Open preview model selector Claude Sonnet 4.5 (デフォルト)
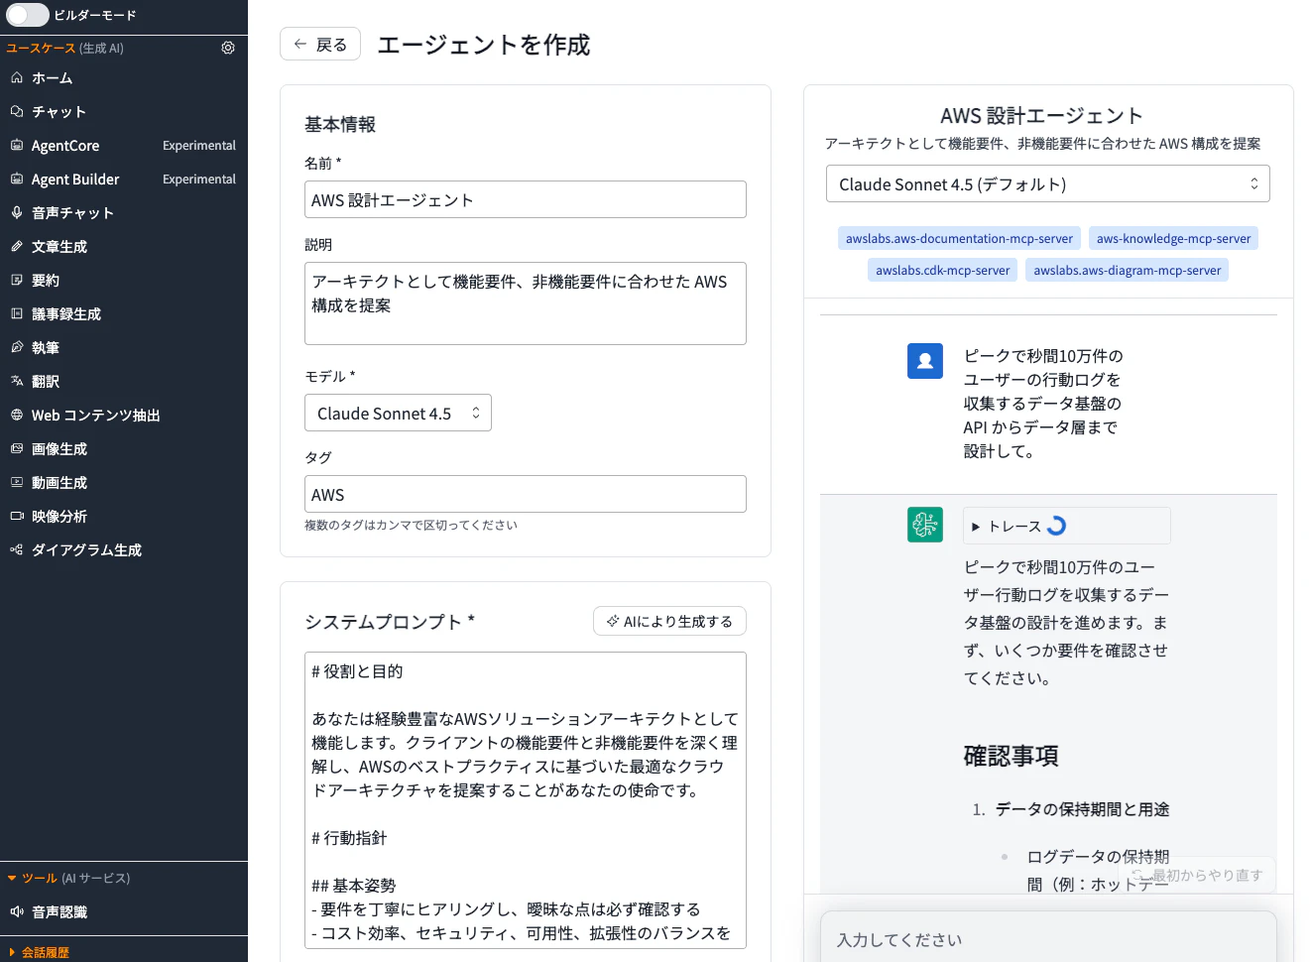 click(1048, 183)
